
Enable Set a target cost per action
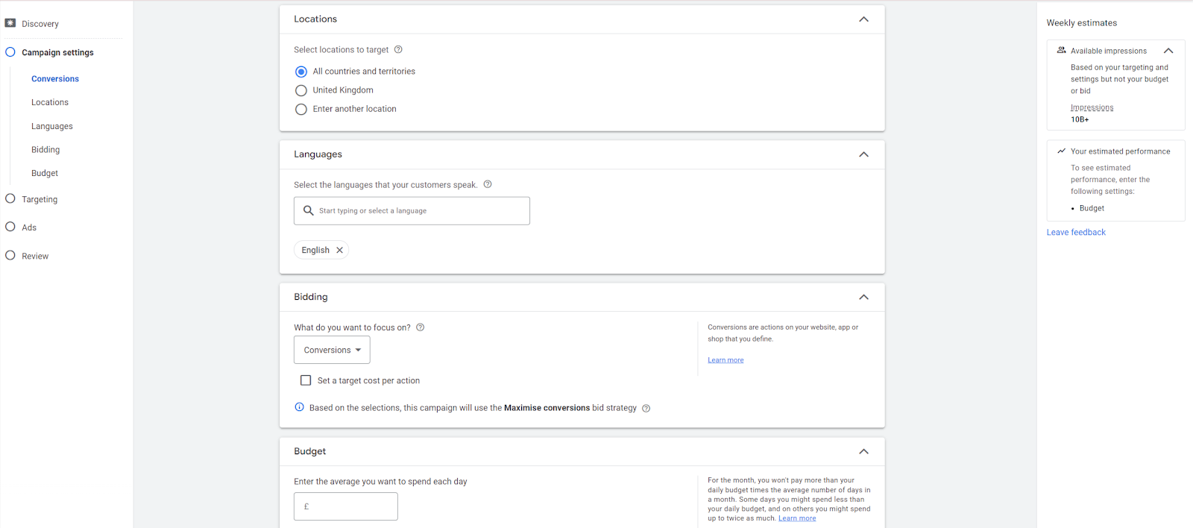306,380
